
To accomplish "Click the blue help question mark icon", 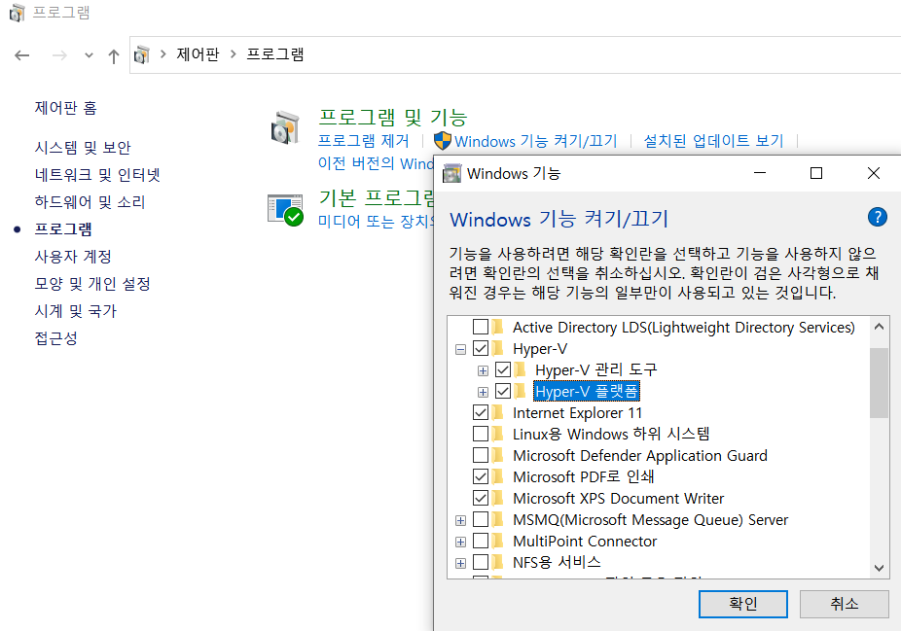I will coord(877,217).
